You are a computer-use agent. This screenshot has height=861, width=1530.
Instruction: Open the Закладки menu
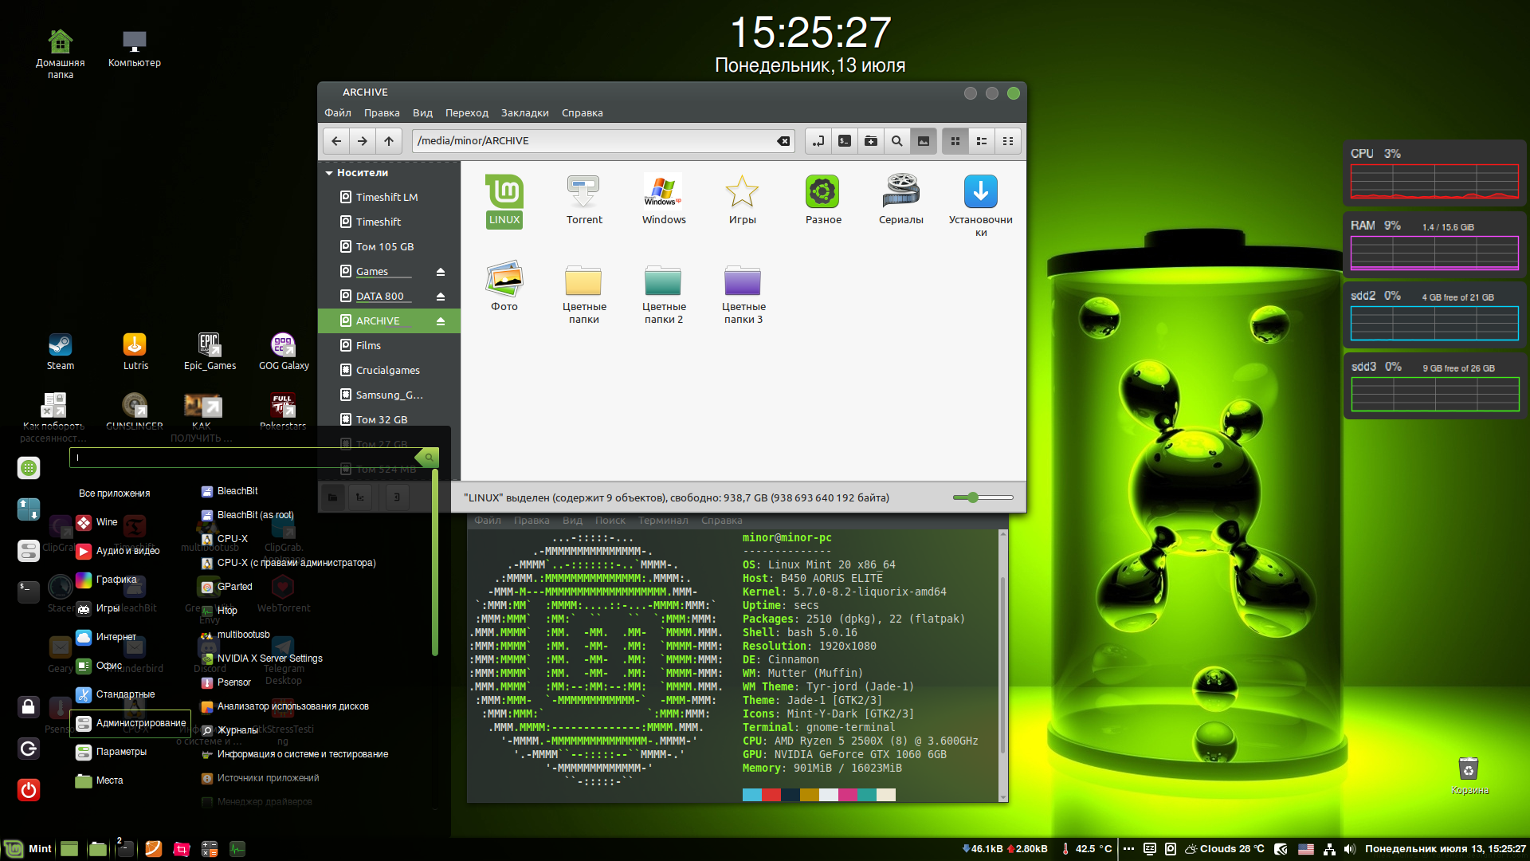(524, 113)
